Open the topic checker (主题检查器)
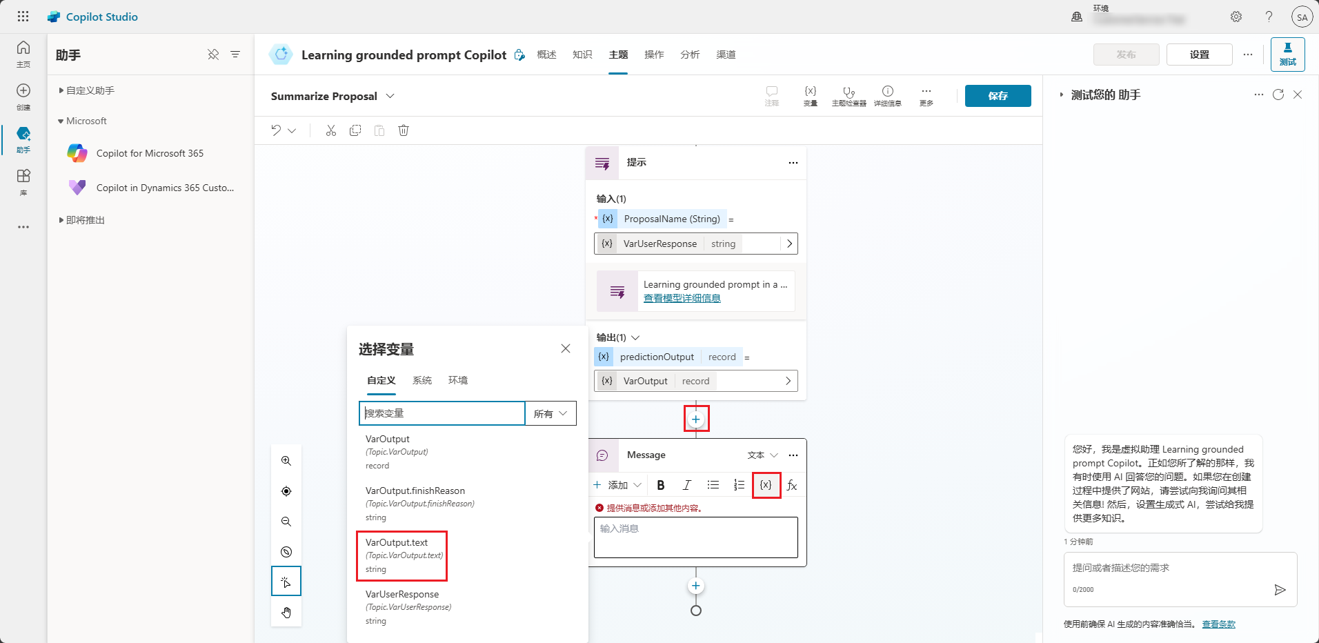This screenshot has height=643, width=1319. (x=849, y=96)
